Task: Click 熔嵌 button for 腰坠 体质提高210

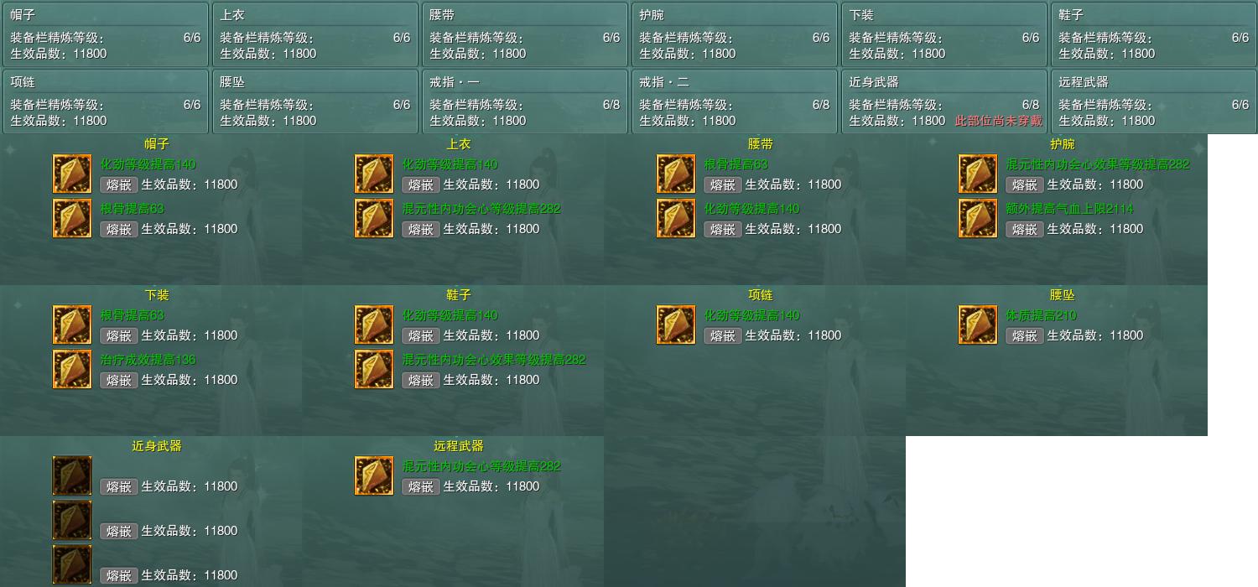Action: coord(1025,335)
